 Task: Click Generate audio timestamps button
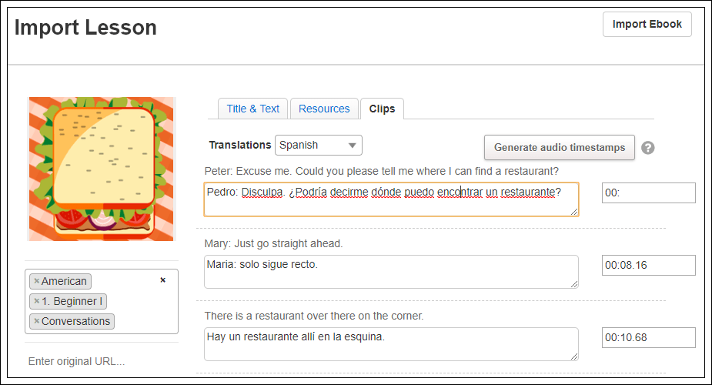pyautogui.click(x=559, y=147)
